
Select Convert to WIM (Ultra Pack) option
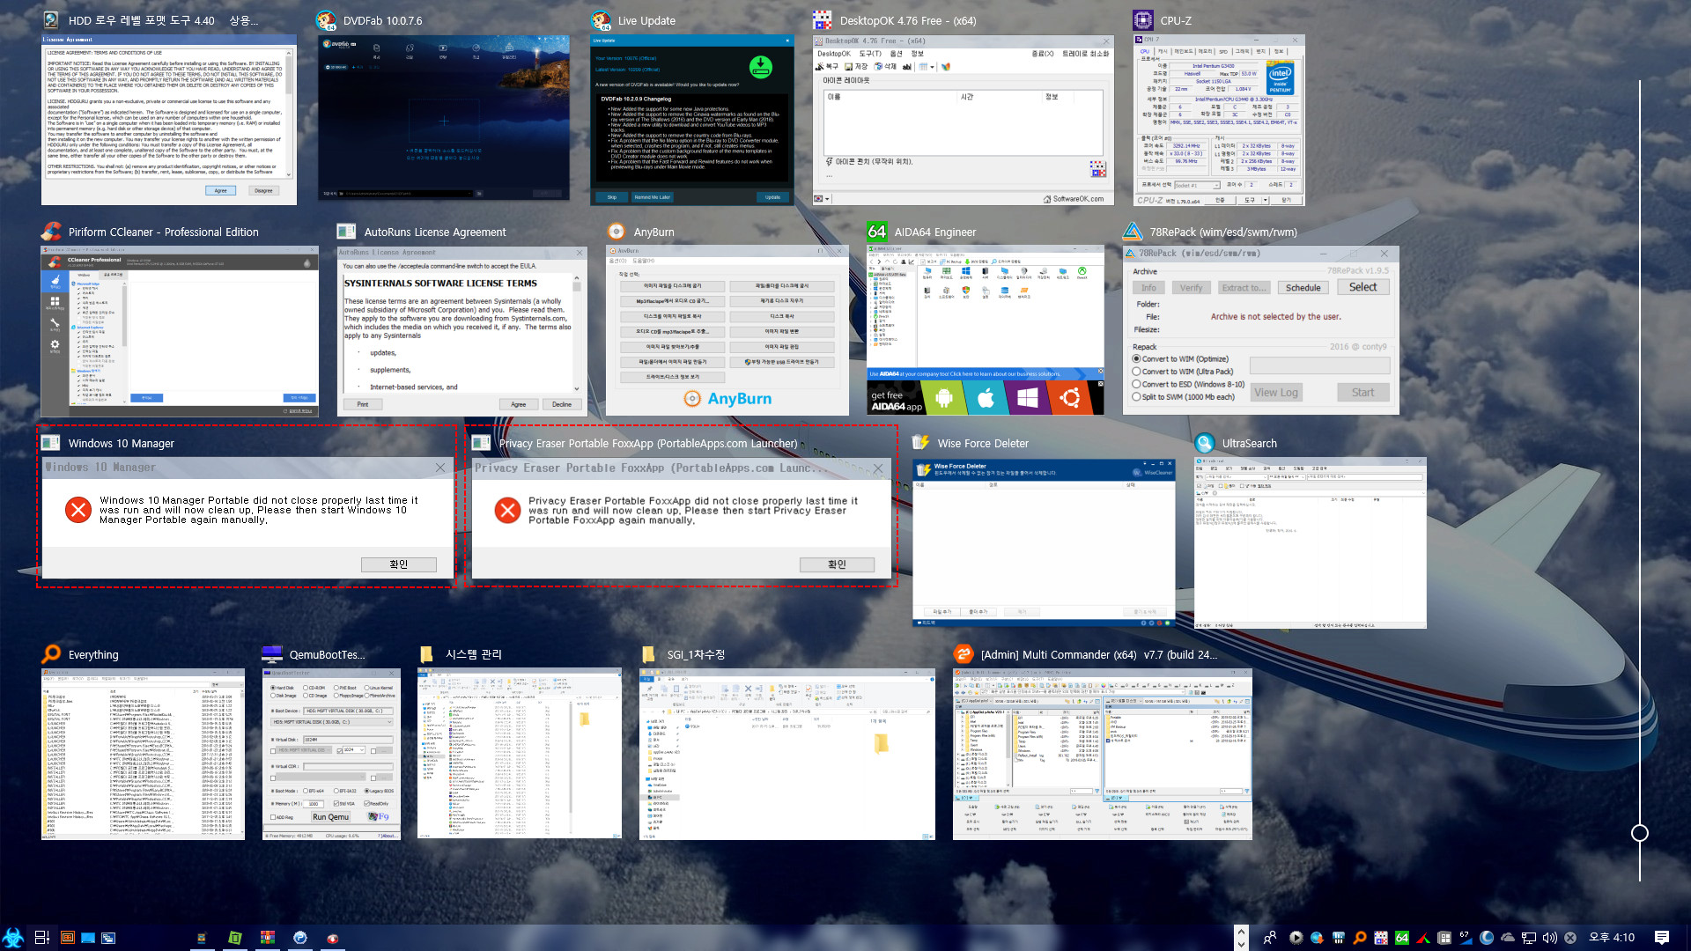pos(1183,372)
